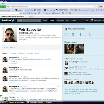This screenshot has height=104, width=104.
Task: Click the Weather toolbar icon
Action: [47, 13]
